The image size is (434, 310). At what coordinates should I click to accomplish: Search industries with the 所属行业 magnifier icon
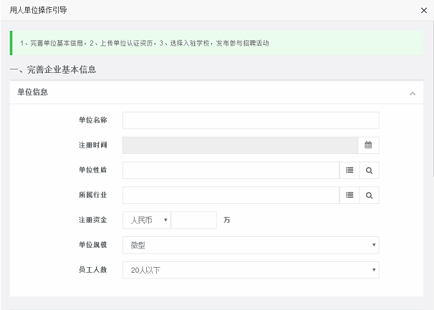coord(370,195)
